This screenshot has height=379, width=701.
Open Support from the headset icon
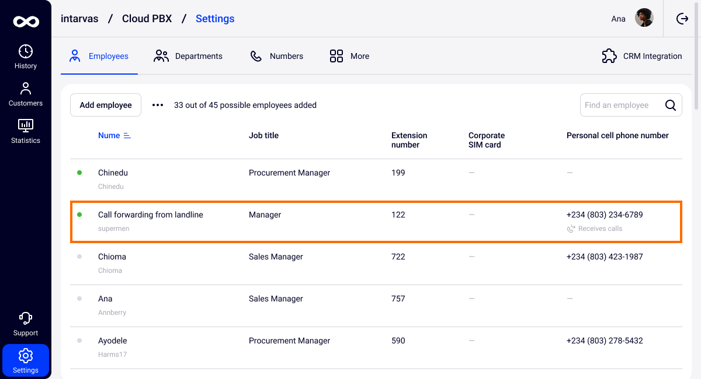pos(26,324)
